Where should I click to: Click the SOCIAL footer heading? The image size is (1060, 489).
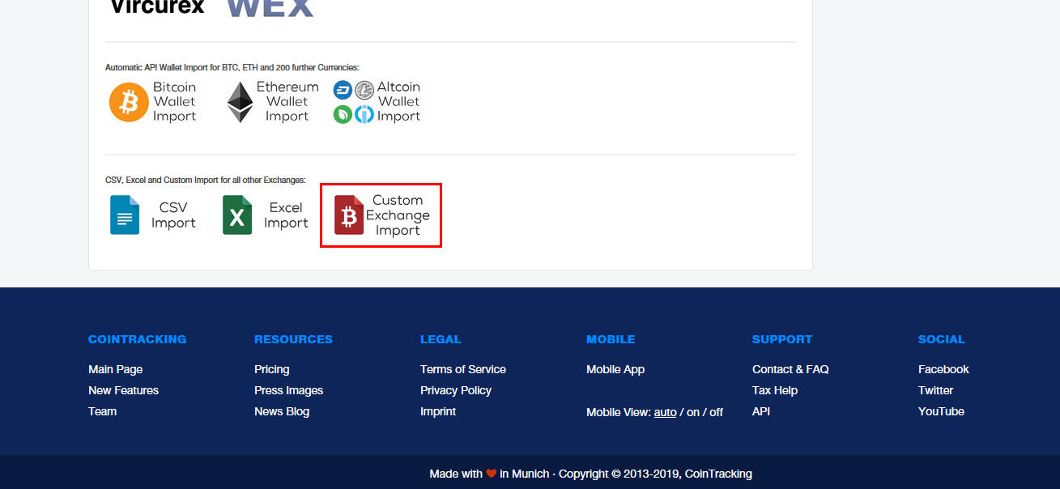click(942, 339)
